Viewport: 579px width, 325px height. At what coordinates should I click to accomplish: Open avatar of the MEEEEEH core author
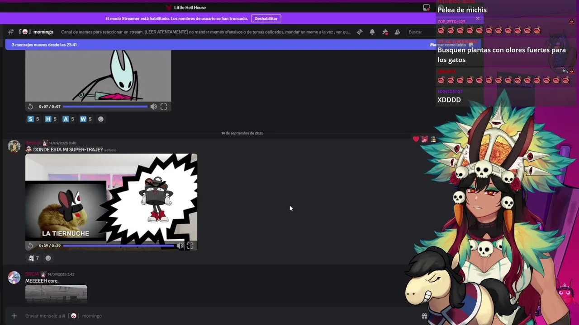pos(14,278)
